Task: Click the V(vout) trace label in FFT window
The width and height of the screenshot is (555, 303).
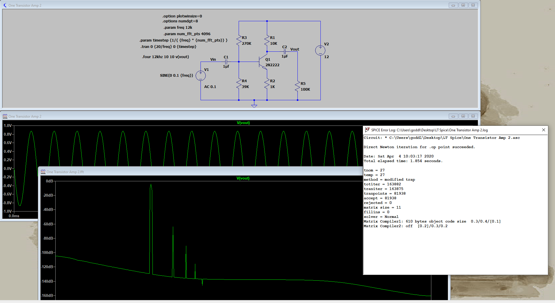Action: [243, 178]
